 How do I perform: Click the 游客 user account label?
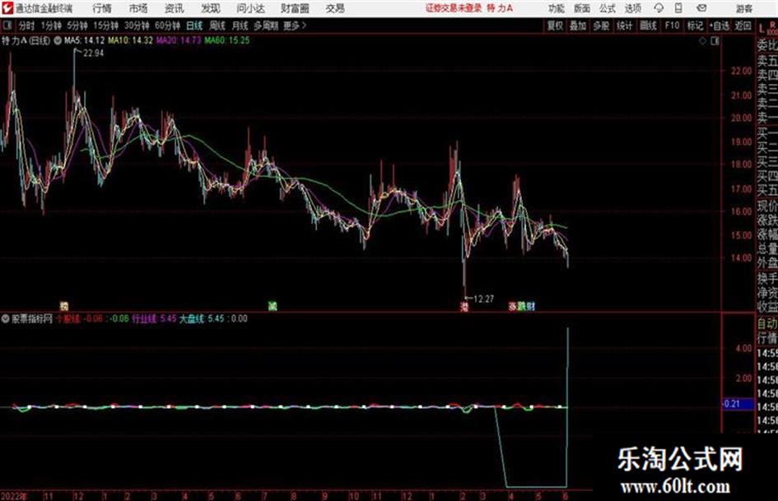pos(743,8)
